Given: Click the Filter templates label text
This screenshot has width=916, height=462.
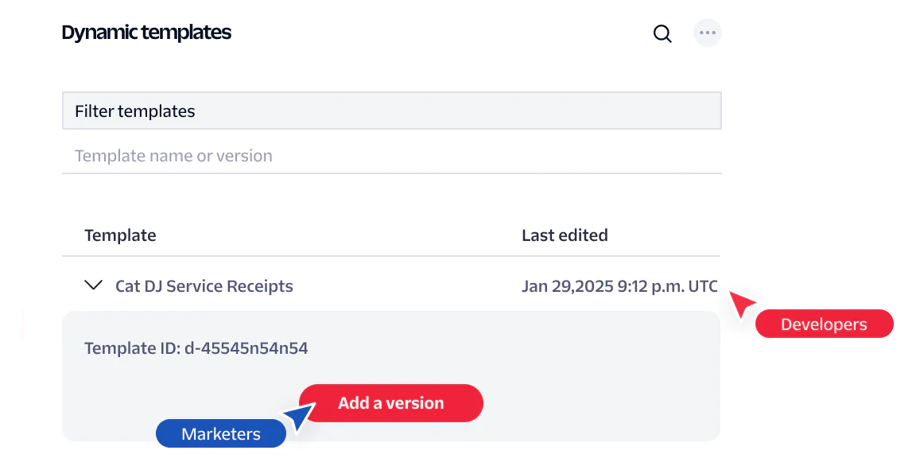Looking at the screenshot, I should tap(135, 111).
